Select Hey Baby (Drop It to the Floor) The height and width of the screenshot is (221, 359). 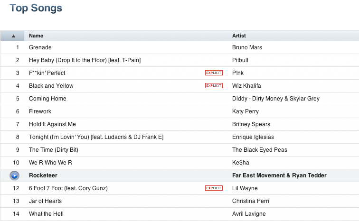tap(85, 60)
